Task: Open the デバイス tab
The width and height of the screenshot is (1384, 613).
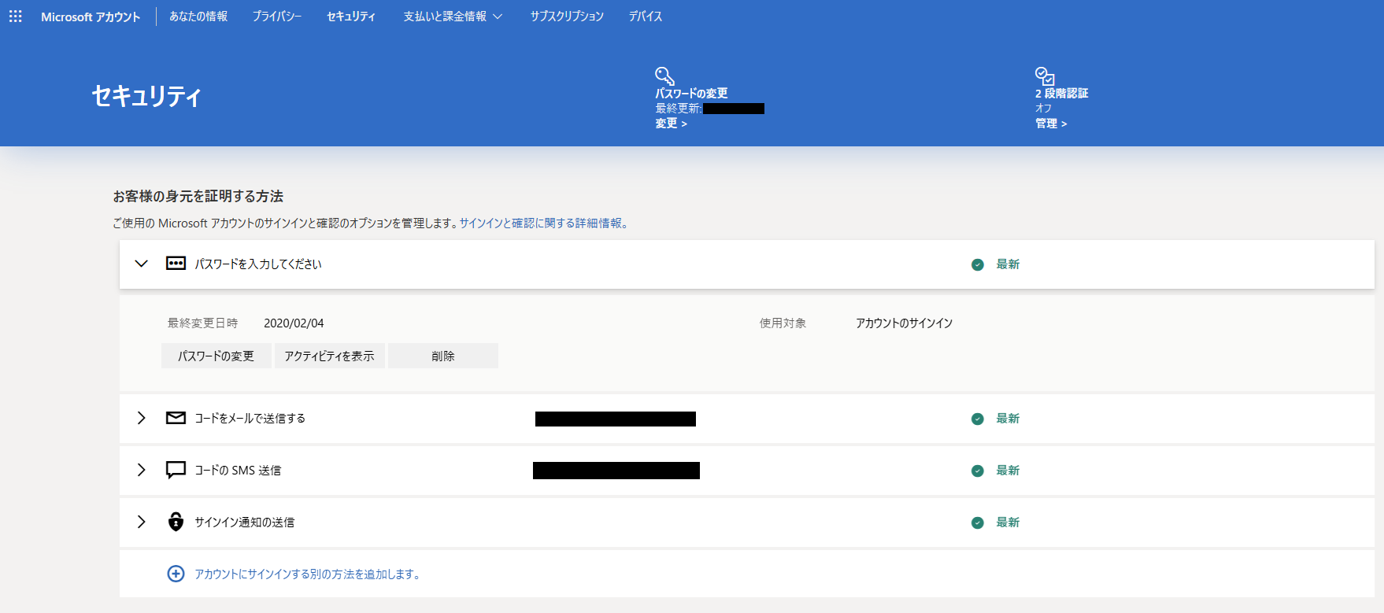Action: (646, 17)
